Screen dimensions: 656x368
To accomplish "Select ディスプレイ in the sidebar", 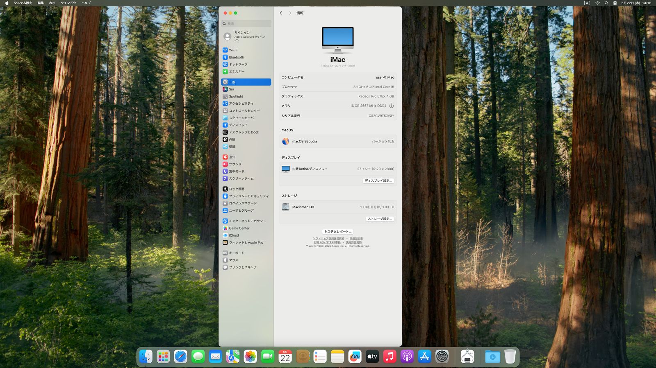I will 246,125.
